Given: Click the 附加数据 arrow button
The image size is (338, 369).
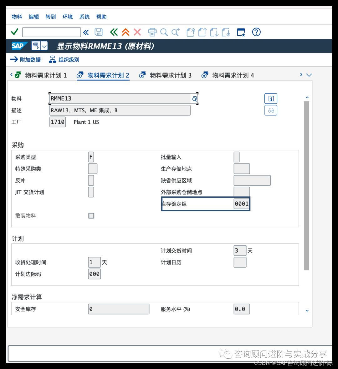Looking at the screenshot, I should coord(25,59).
